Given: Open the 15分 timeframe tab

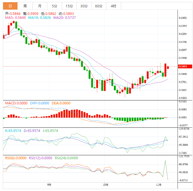Looking at the screenshot, I should click(x=69, y=6).
